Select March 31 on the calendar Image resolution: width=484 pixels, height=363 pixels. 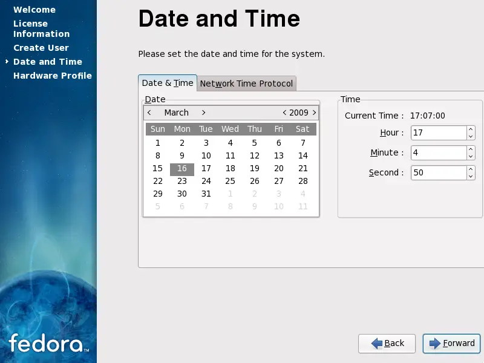[206, 194]
